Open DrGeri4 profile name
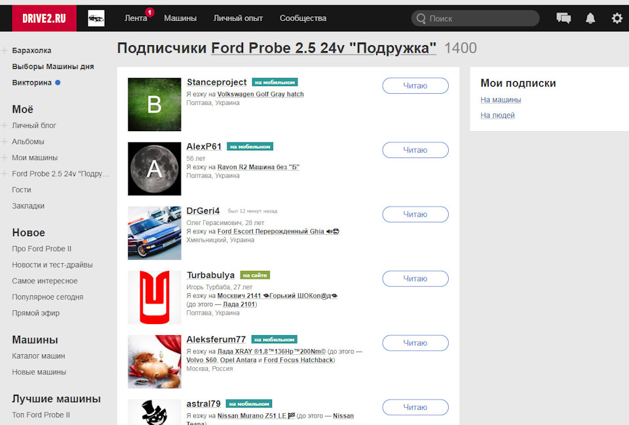The width and height of the screenshot is (629, 425). tap(203, 211)
